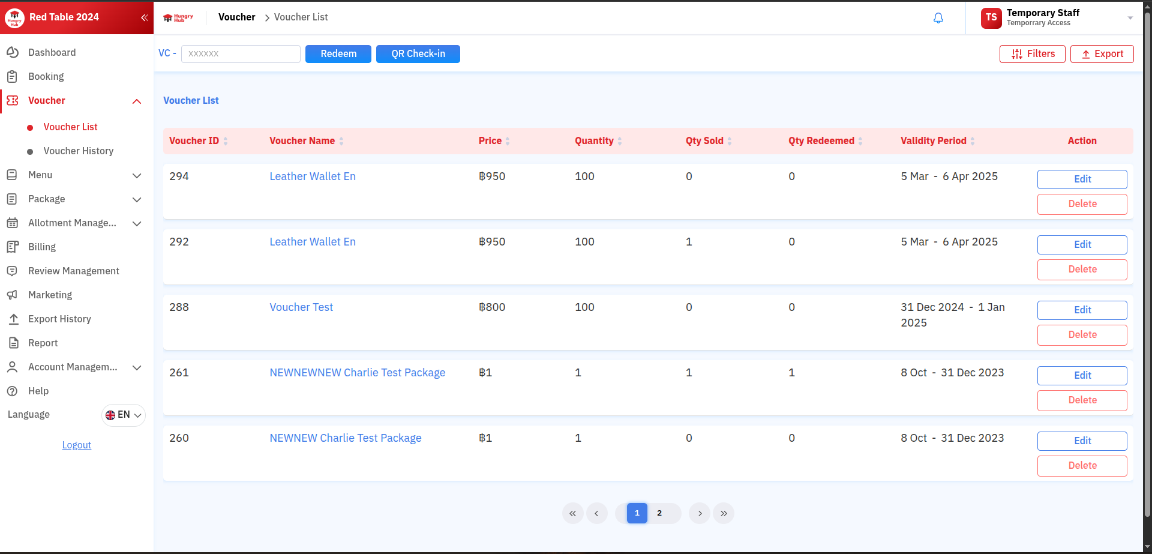Sort table by Price column

tap(508, 141)
